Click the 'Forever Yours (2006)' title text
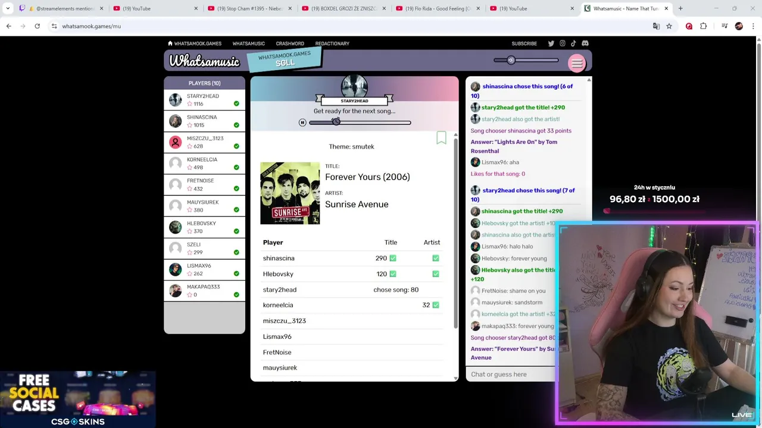Screen dimensions: 762x428 pyautogui.click(x=367, y=177)
